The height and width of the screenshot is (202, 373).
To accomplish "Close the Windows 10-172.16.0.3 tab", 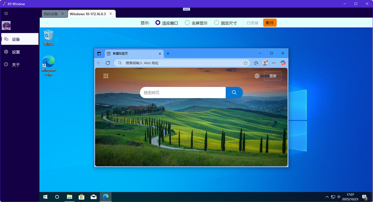I will [111, 14].
